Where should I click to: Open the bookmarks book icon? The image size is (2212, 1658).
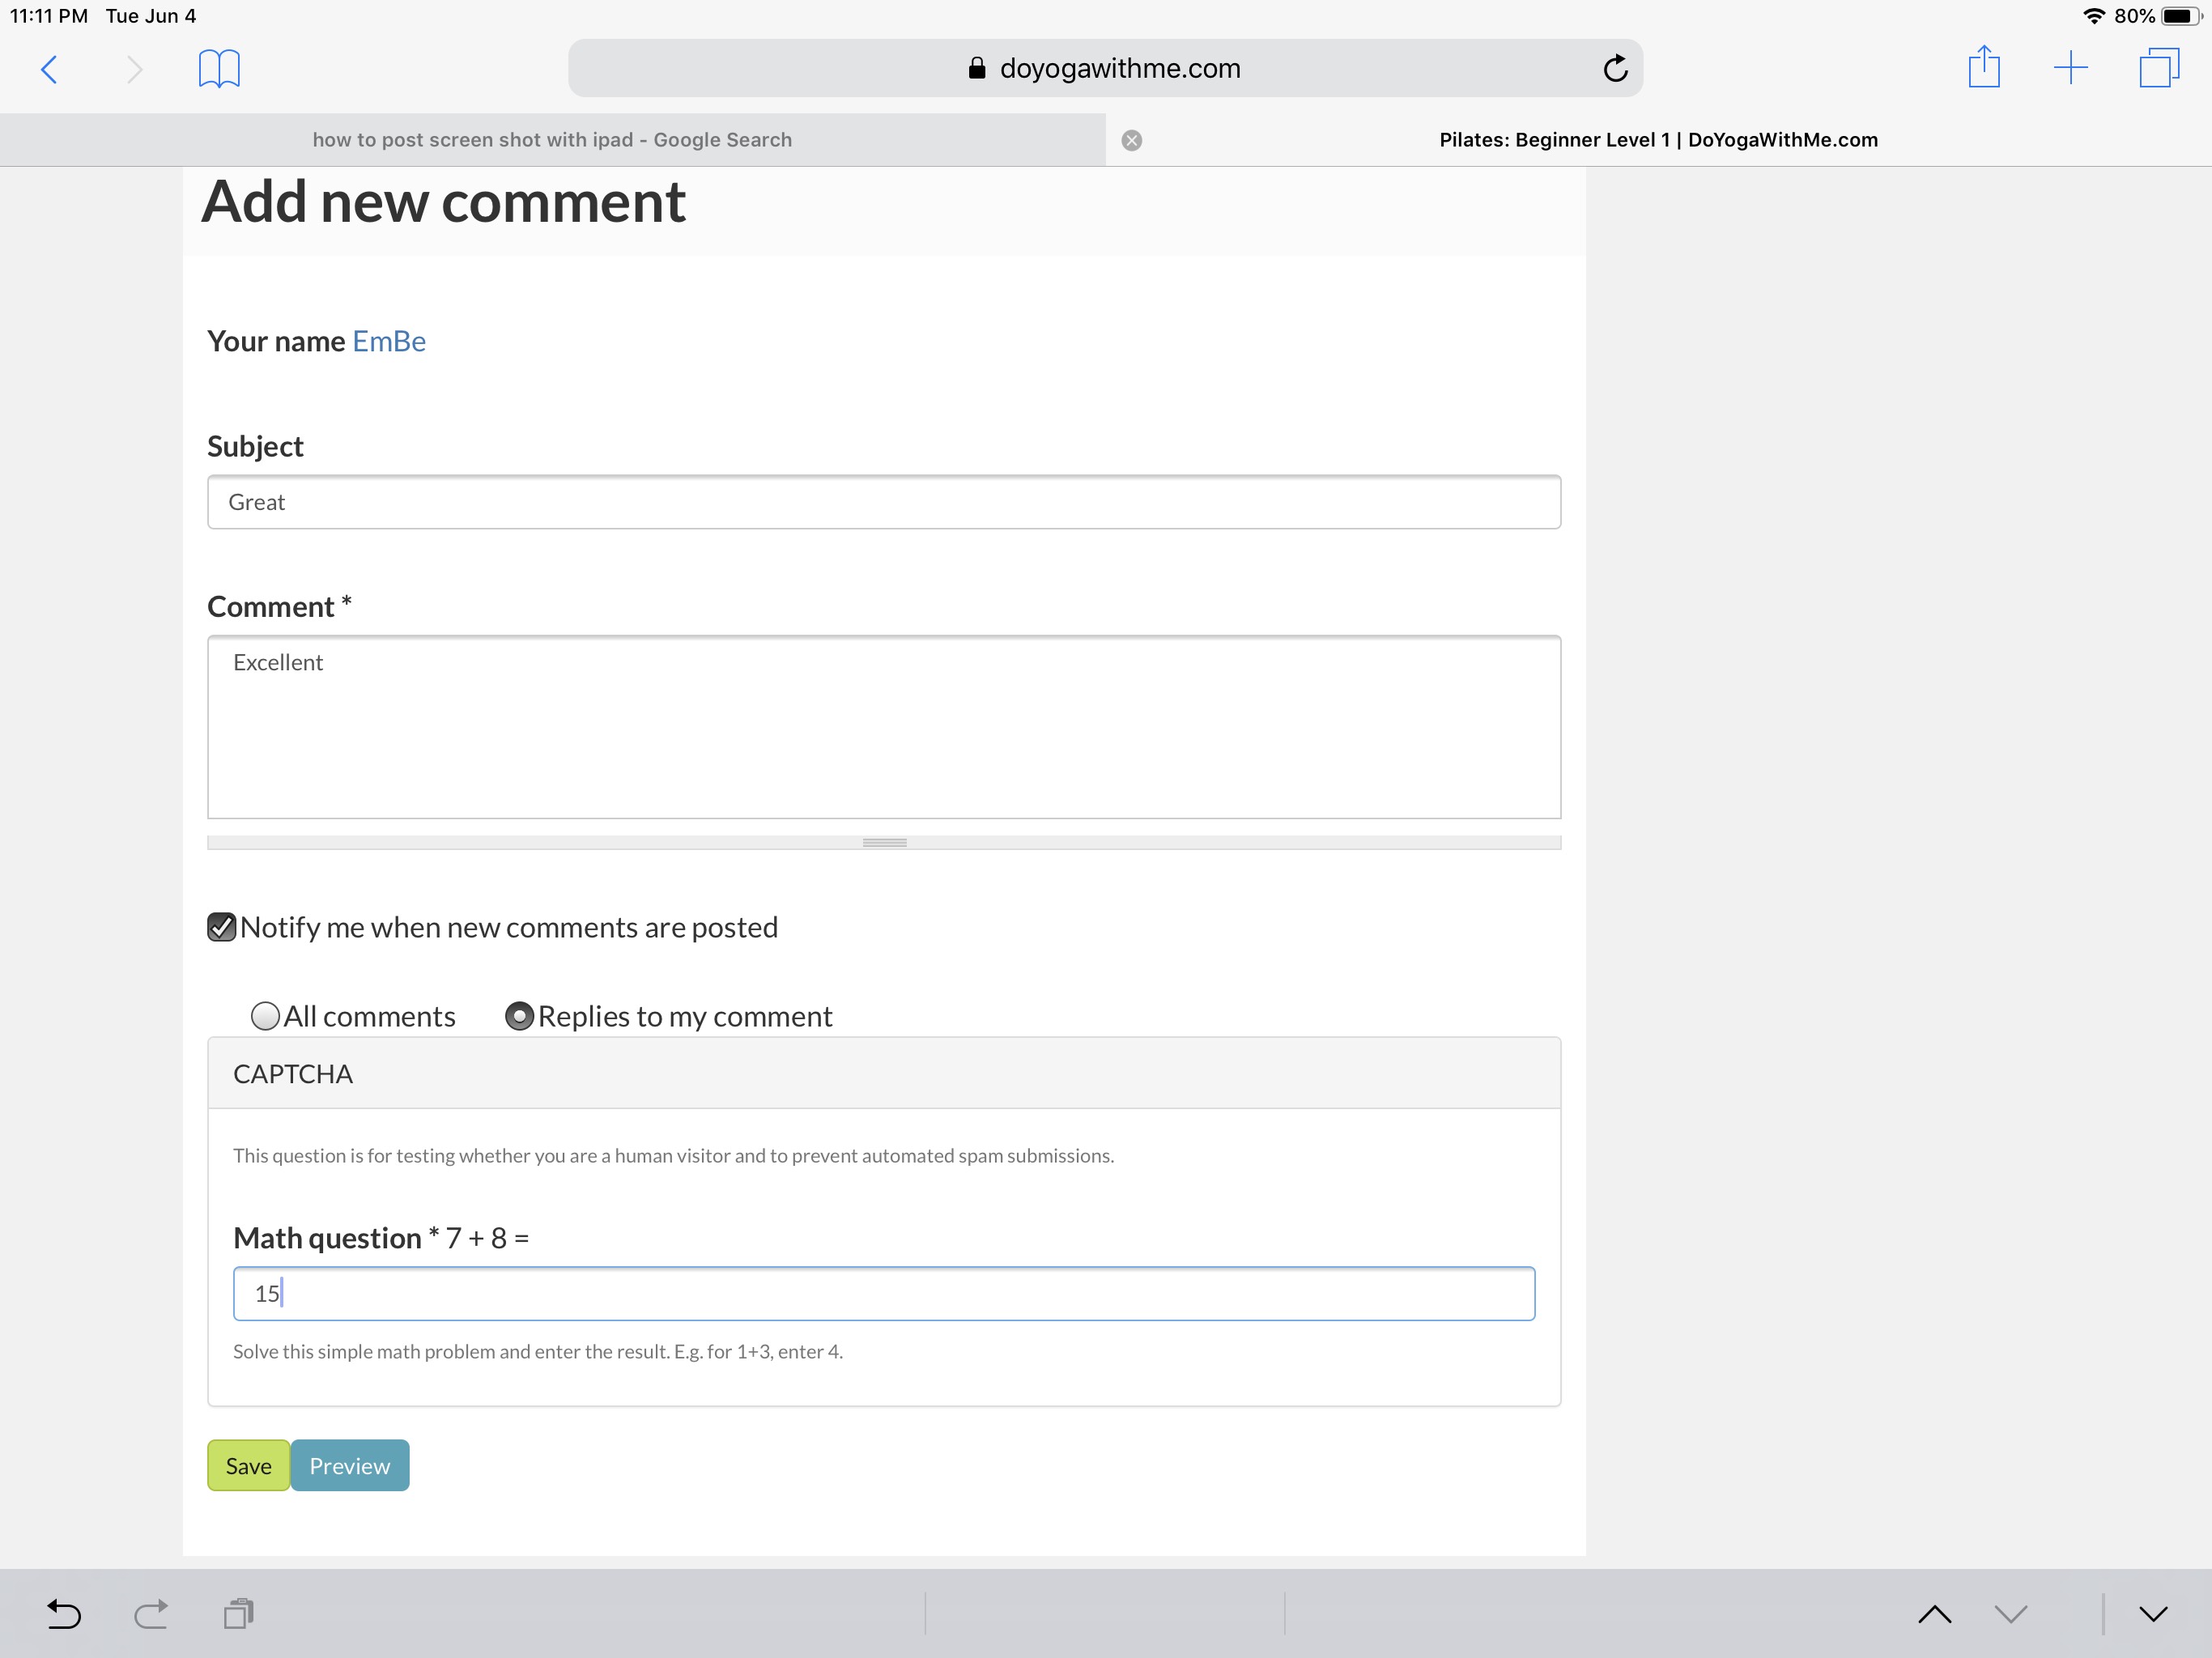click(x=219, y=69)
